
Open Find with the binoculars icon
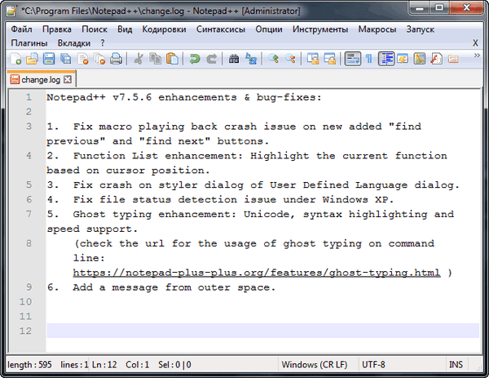234,59
